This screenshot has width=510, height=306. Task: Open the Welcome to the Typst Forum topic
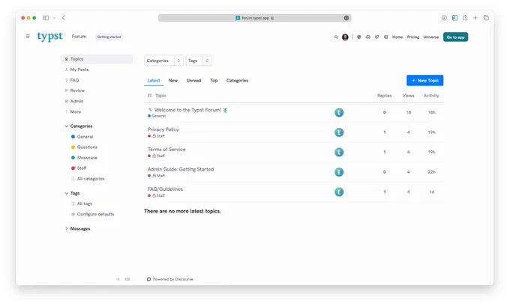point(187,110)
